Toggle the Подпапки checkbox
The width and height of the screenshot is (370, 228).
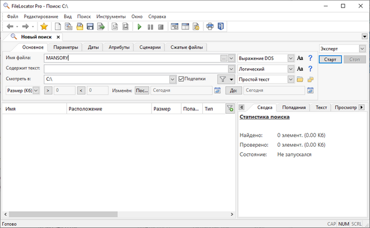tap(181, 79)
